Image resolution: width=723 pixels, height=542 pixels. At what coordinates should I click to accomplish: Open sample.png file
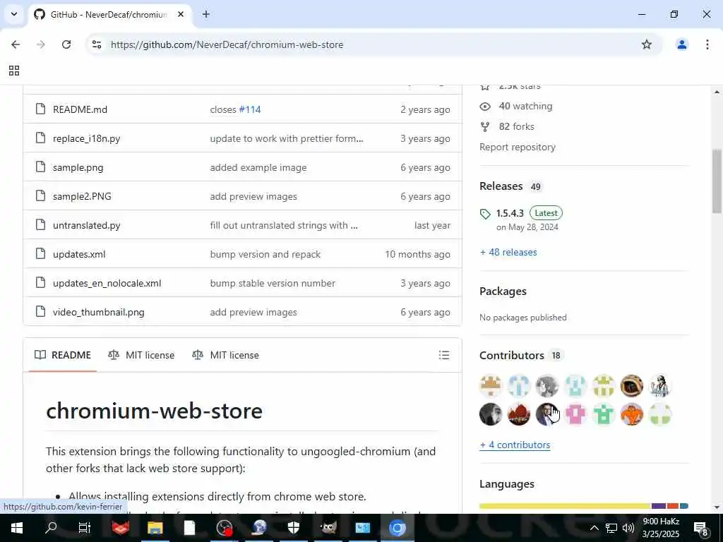point(78,167)
